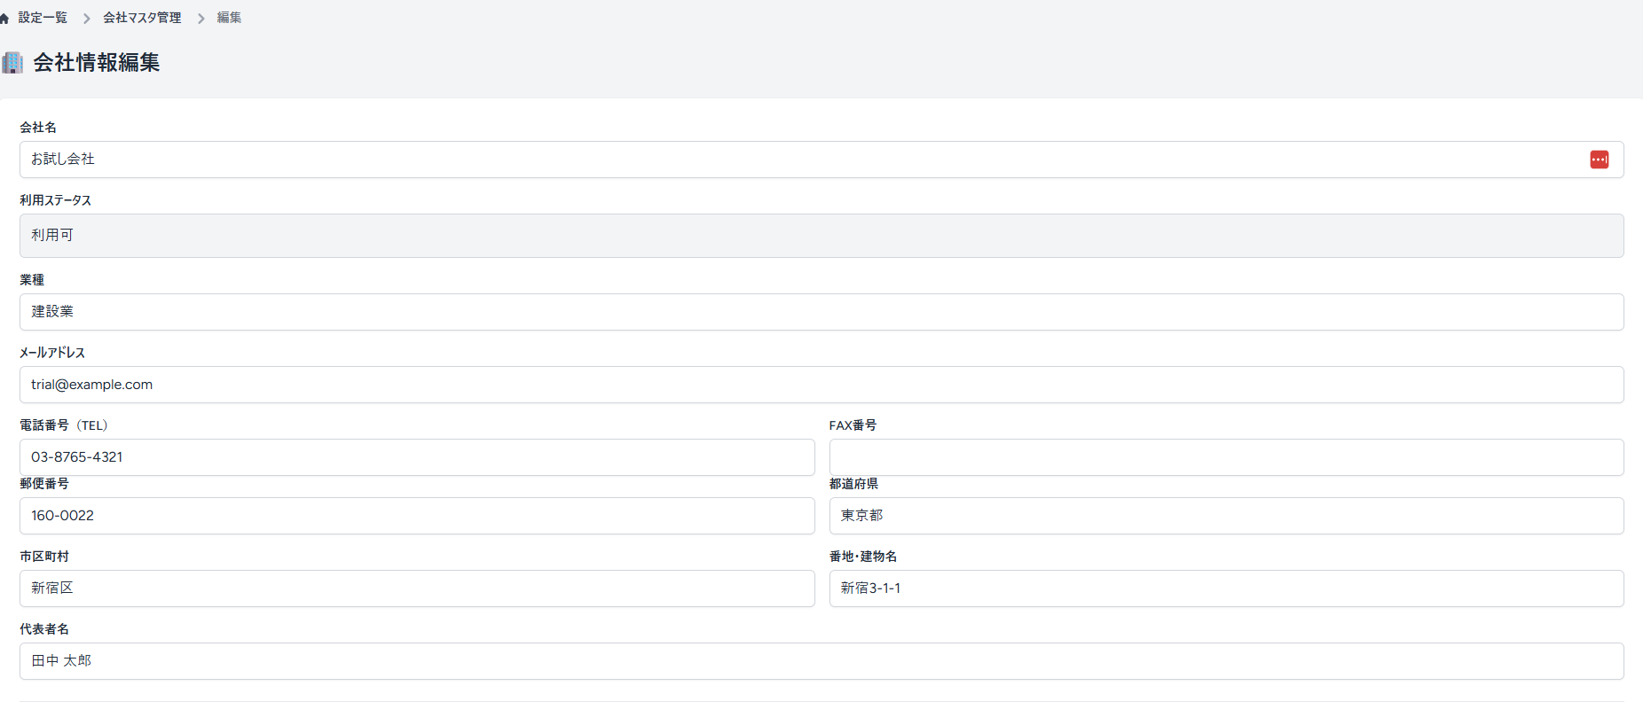Focus the 会社名 field containing お試し会社
The width and height of the screenshot is (1643, 717).
[798, 160]
